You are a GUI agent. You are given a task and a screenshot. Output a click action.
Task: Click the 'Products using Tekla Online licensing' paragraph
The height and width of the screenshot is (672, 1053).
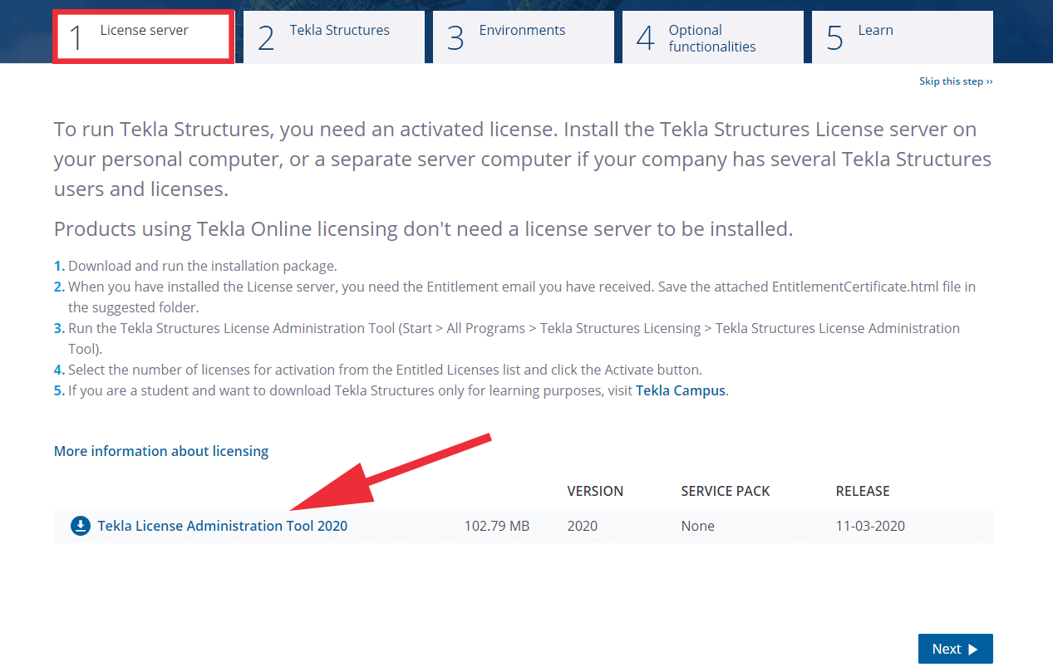point(424,228)
